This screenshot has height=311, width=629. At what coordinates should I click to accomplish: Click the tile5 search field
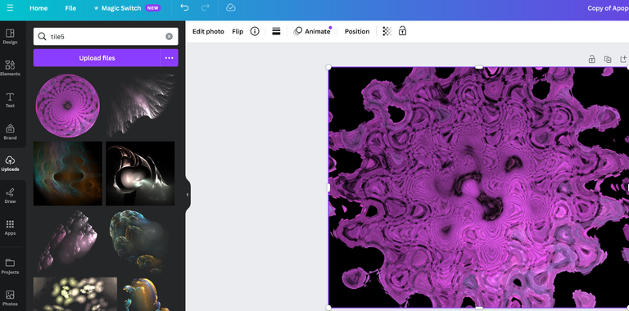(x=106, y=37)
